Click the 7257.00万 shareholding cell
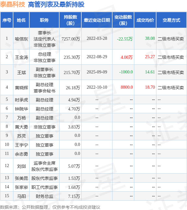The image size is (187, 210). click(x=71, y=39)
